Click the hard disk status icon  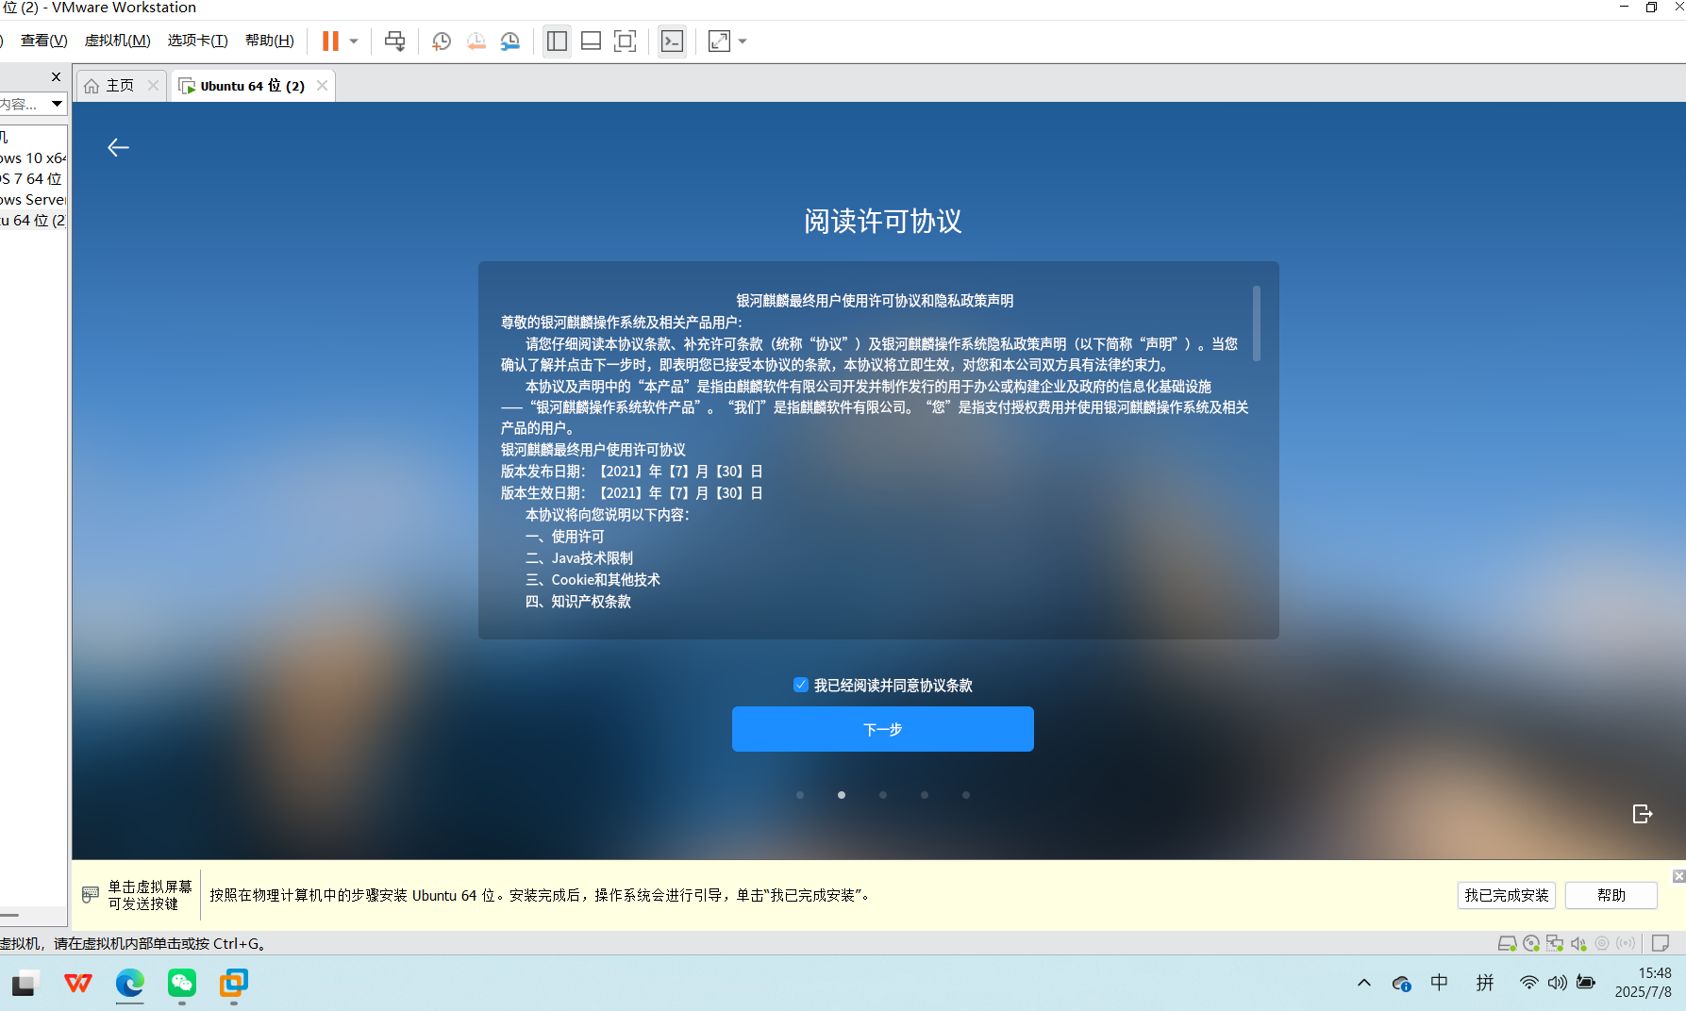tap(1507, 943)
